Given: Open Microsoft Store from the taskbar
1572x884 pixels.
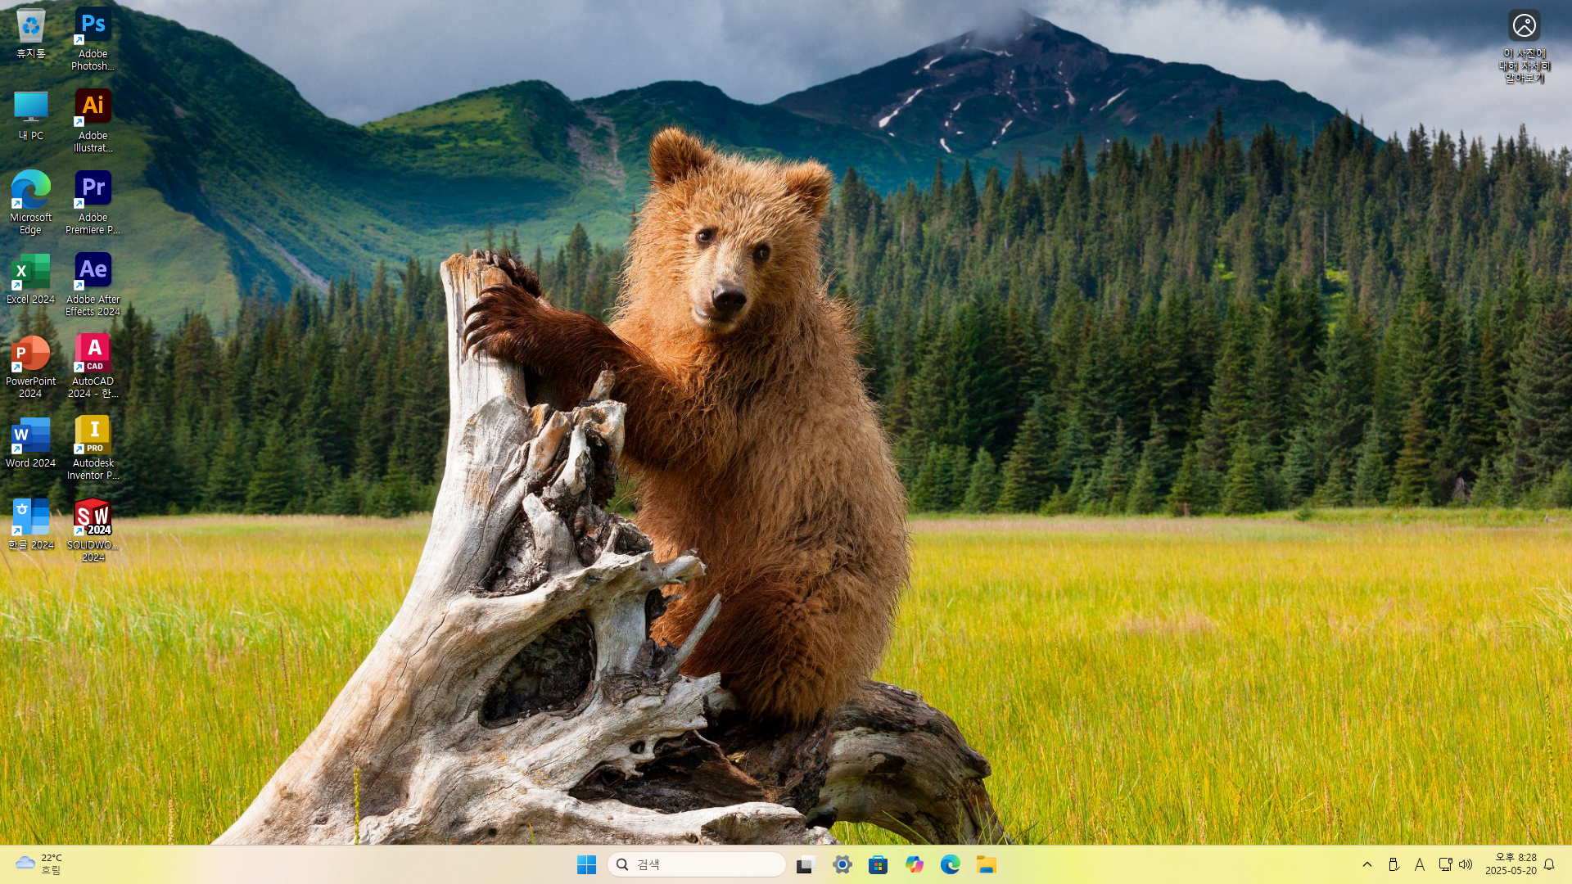Looking at the screenshot, I should pos(878,864).
